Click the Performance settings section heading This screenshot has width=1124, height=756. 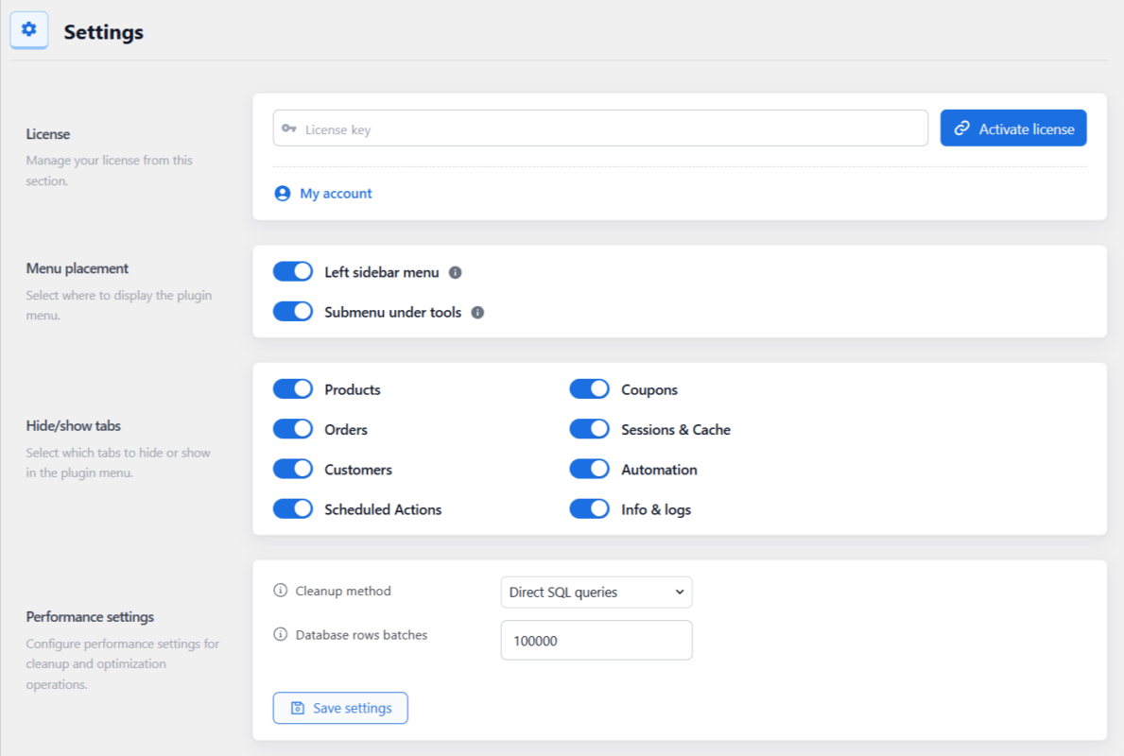click(91, 617)
